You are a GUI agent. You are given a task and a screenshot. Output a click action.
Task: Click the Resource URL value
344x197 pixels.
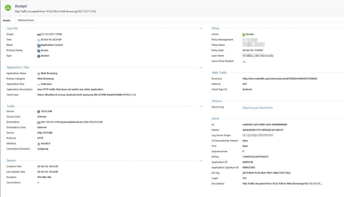pos(280,79)
